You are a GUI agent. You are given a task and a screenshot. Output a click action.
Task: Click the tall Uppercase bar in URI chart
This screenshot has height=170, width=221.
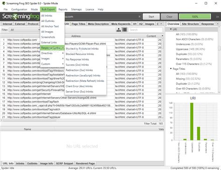coord(192,122)
